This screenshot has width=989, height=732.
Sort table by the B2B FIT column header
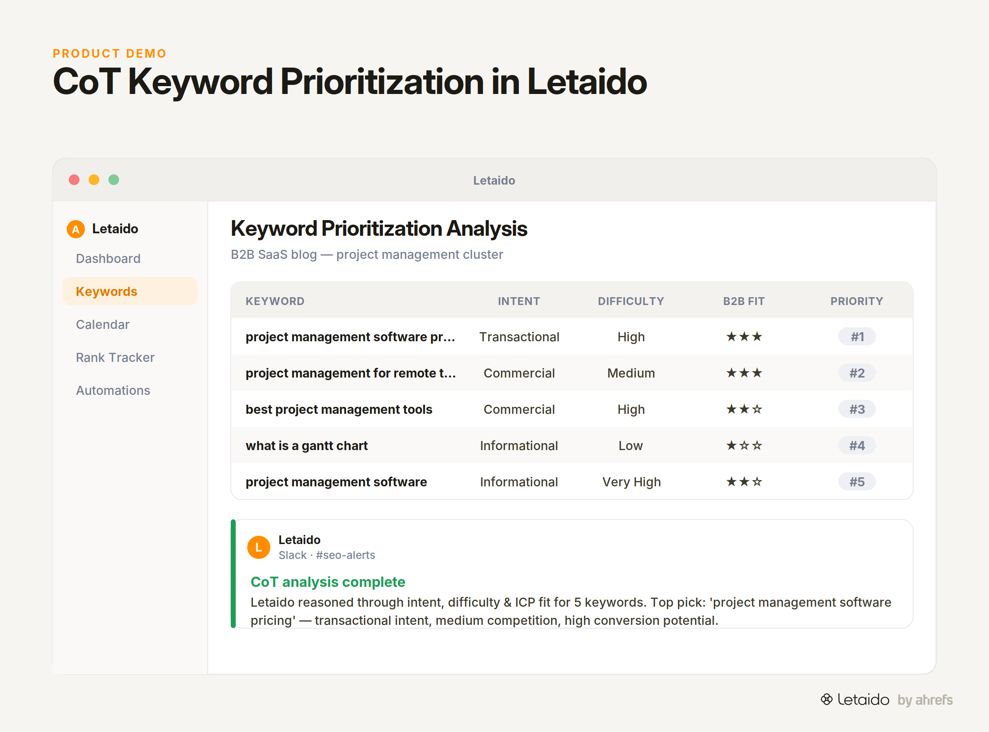(x=744, y=301)
